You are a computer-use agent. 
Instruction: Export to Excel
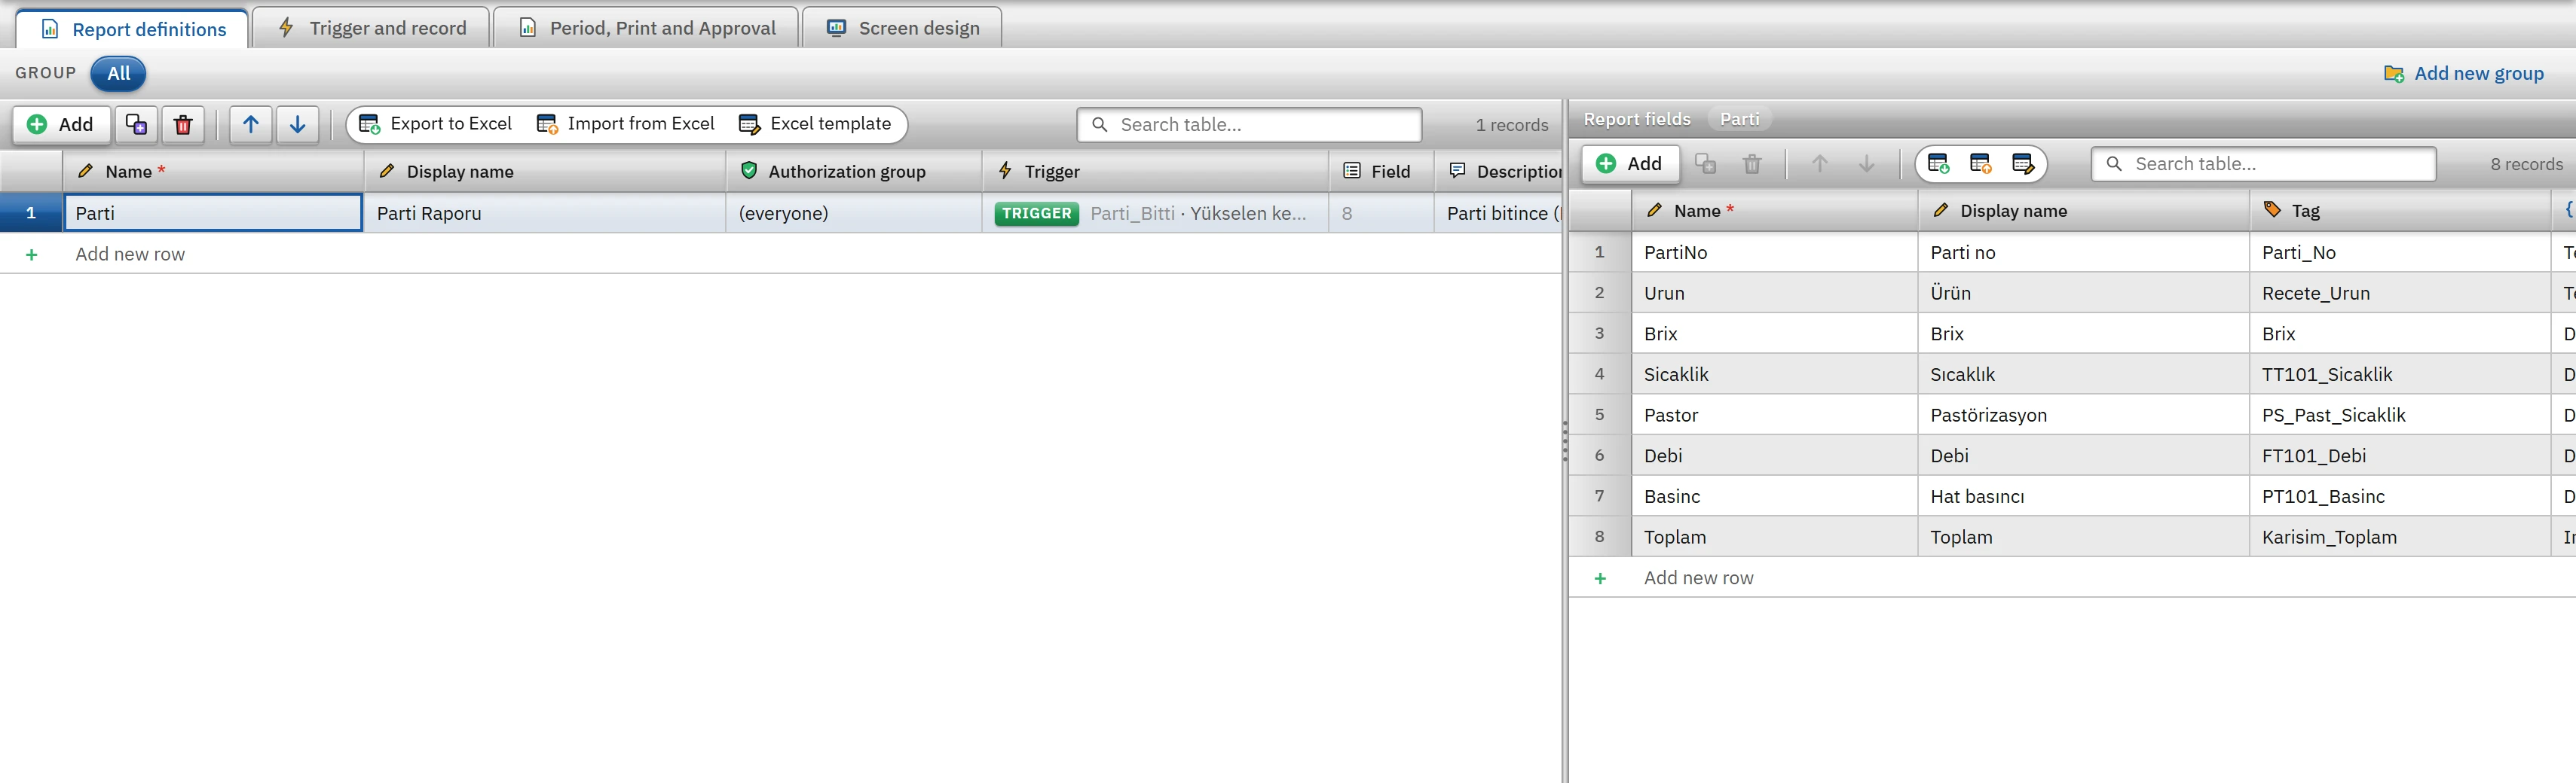(435, 123)
